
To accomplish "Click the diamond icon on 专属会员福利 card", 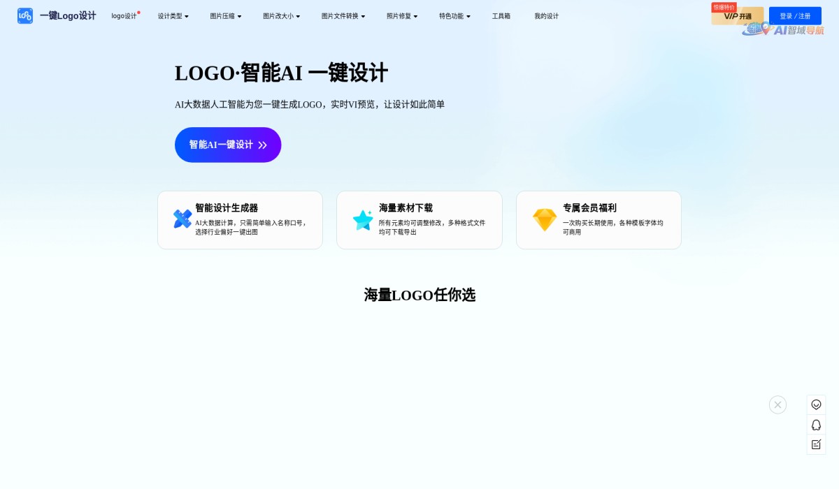I will (x=544, y=219).
